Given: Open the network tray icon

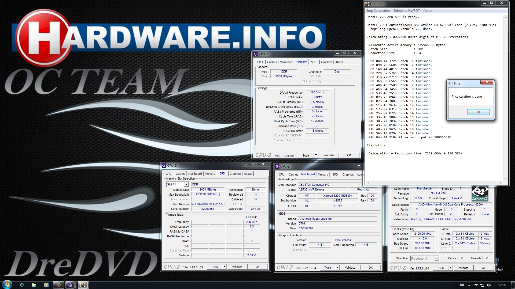Looking at the screenshot, I should [x=482, y=285].
